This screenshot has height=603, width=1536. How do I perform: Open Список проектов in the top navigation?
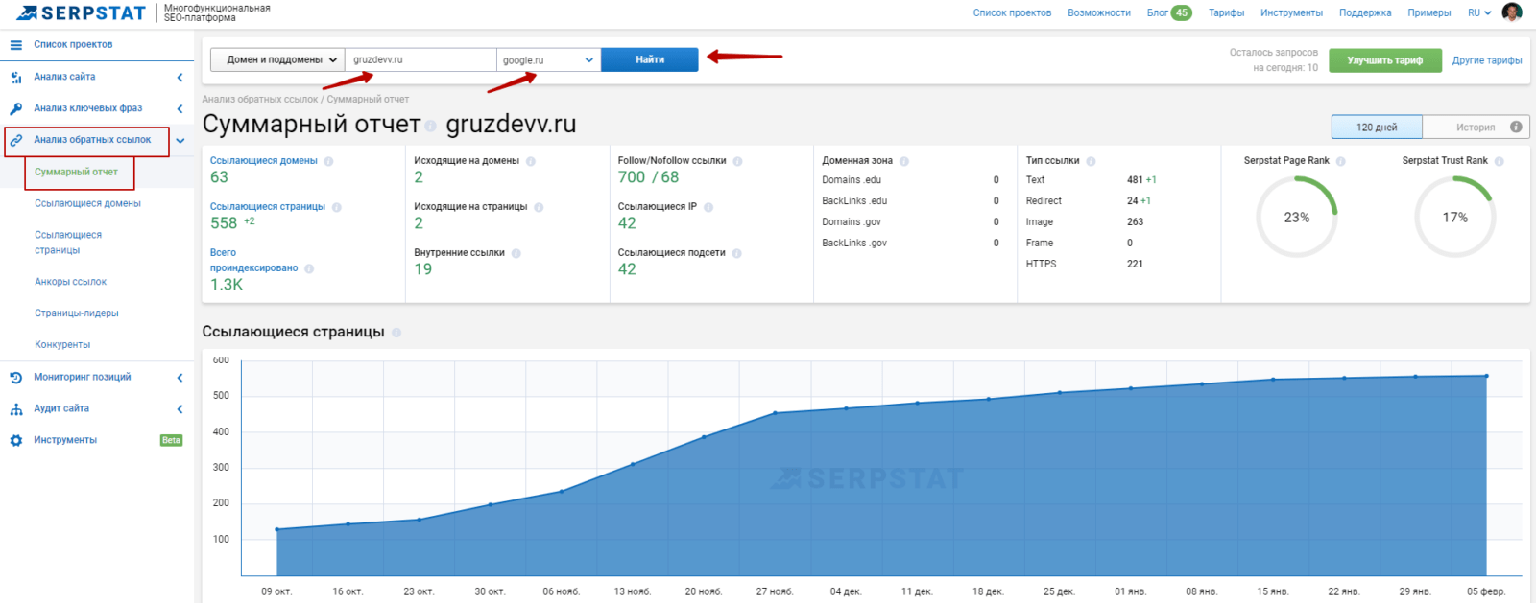(x=1012, y=12)
